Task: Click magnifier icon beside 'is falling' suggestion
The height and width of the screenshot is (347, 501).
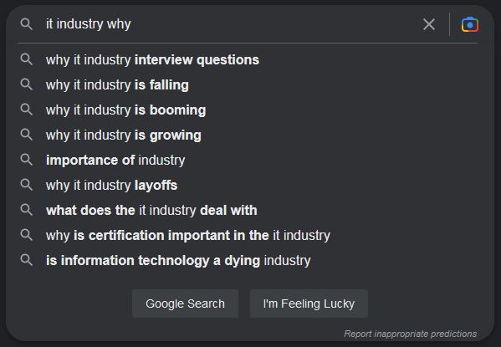Action: (x=27, y=84)
